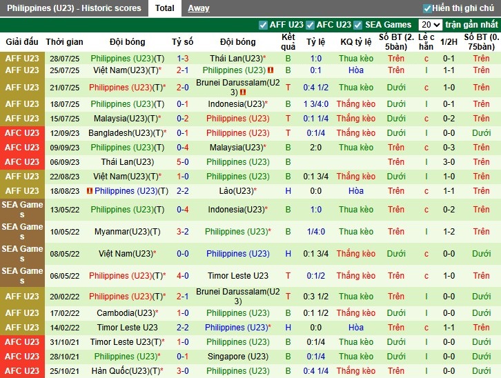Screen dimensions: 501x378
Task: Uncheck the AFC U23 filter checkbox
Action: pos(310,25)
